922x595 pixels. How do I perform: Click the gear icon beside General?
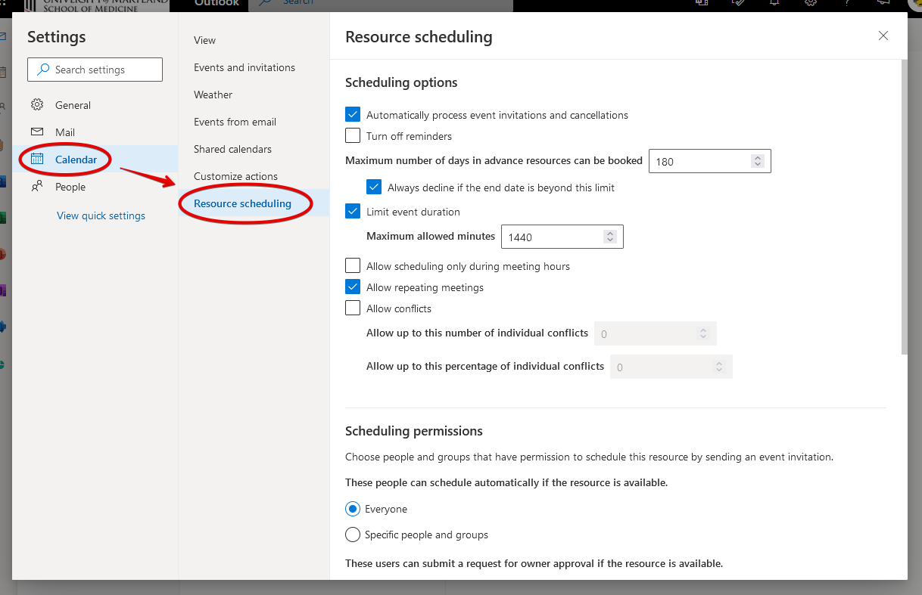pyautogui.click(x=37, y=105)
